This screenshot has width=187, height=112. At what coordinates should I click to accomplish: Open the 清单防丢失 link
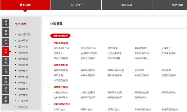[140, 98]
